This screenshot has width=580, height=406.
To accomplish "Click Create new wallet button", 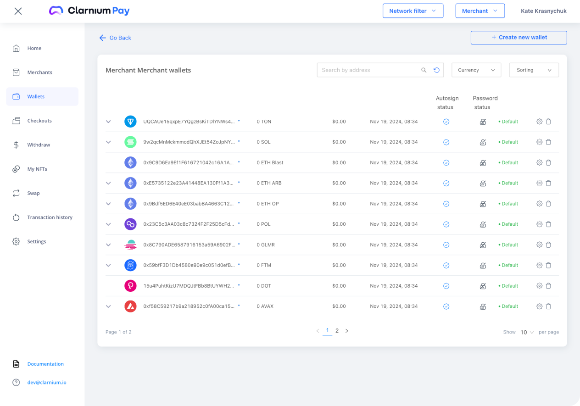I will coord(519,38).
